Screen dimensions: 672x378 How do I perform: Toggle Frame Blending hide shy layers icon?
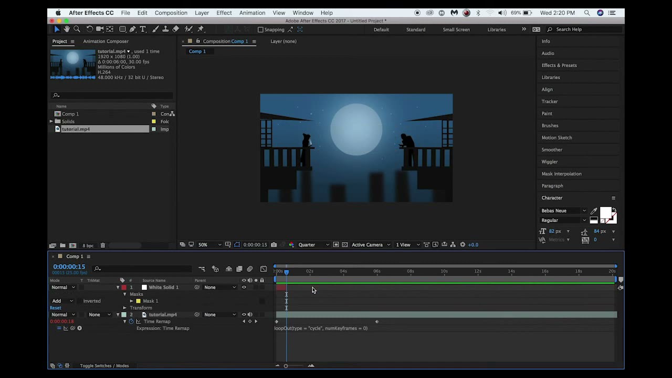click(229, 269)
